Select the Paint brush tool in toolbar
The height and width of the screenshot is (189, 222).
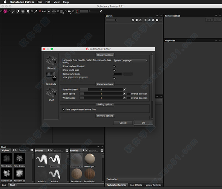(13, 11)
